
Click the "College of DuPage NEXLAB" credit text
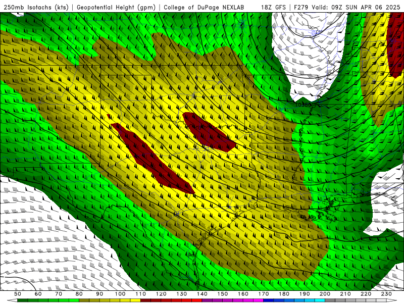[x=204, y=8]
